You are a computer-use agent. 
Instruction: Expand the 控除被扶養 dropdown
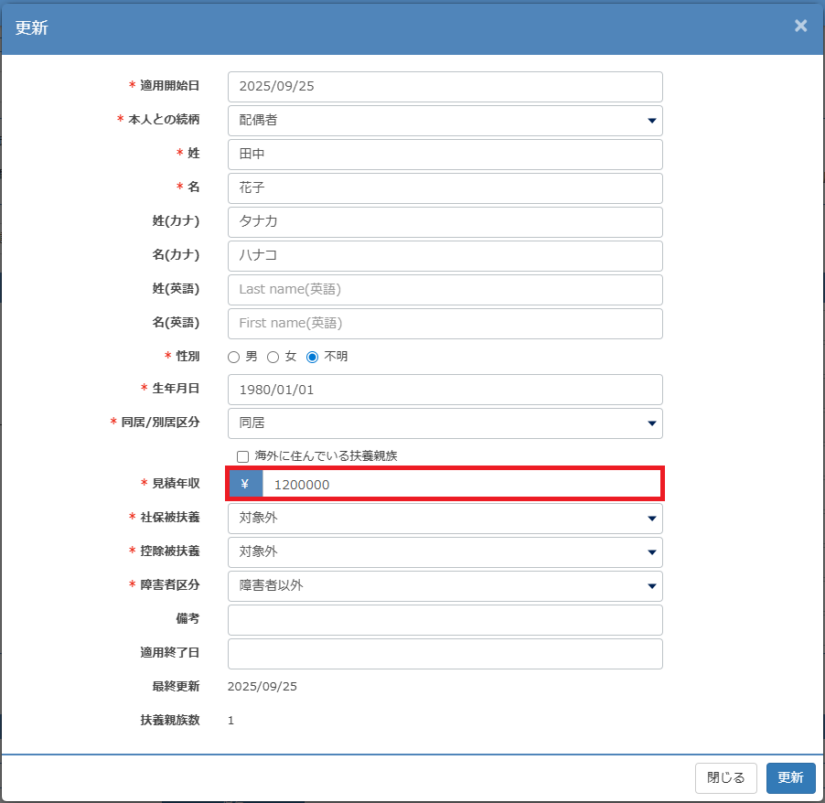[x=445, y=551]
